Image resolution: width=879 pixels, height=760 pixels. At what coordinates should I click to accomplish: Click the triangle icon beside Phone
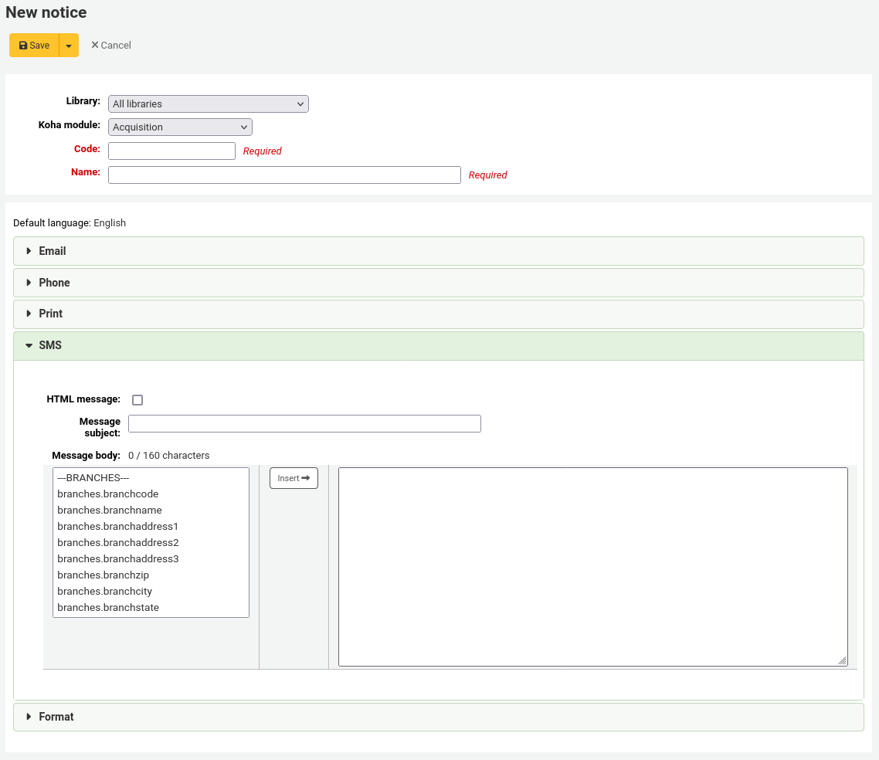click(x=29, y=282)
